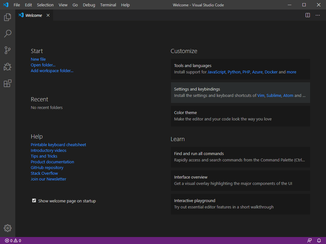This screenshot has height=244, width=326.
Task: Open the Interface overview card
Action: click(240, 180)
